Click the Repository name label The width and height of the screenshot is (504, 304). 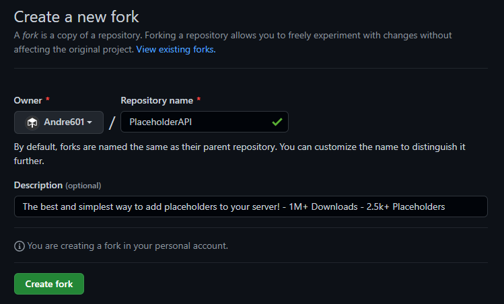(157, 100)
